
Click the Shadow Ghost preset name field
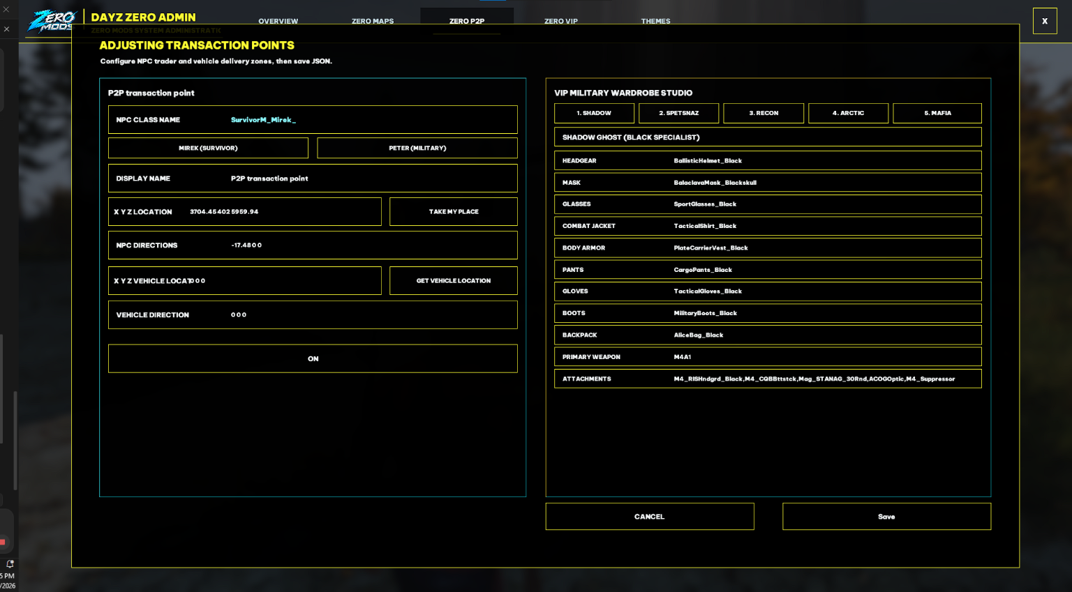click(768, 137)
